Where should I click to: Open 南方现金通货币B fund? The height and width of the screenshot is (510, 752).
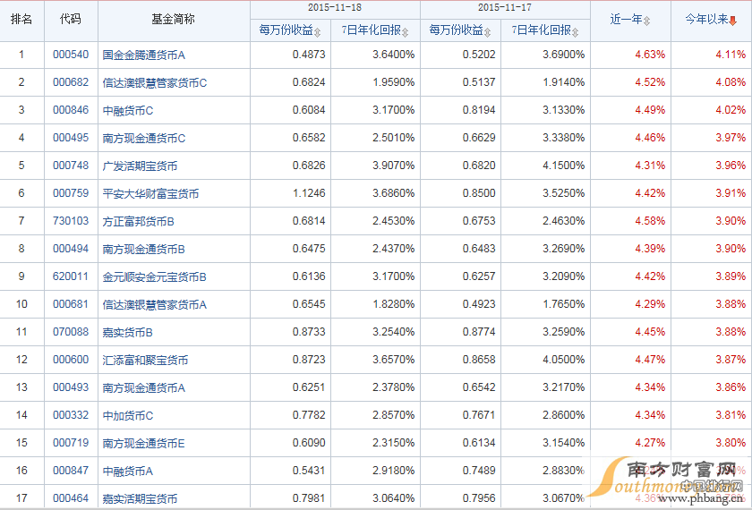tap(144, 250)
